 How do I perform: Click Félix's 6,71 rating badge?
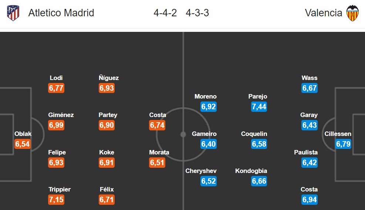[x=107, y=200]
